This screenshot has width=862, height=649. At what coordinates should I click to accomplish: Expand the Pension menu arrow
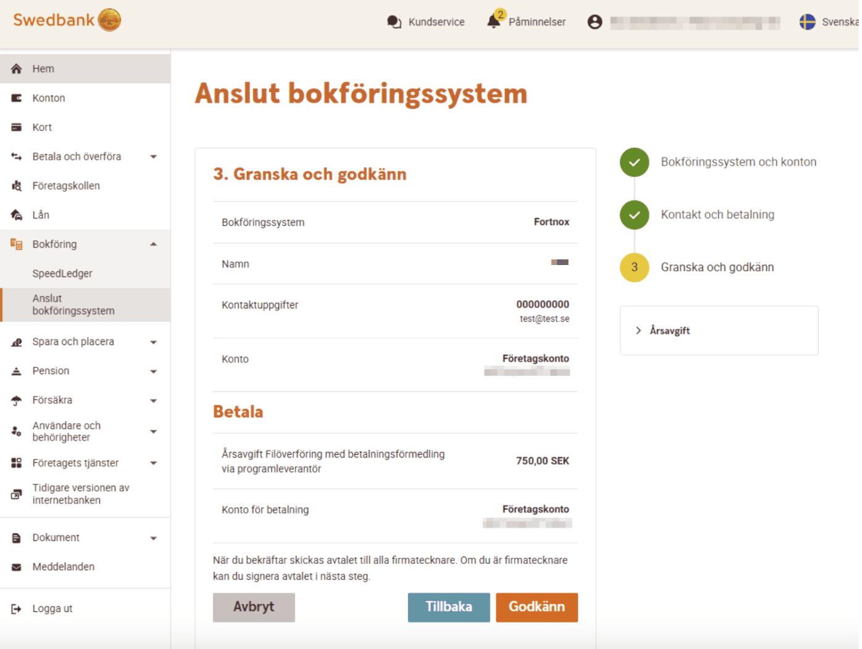[x=154, y=372]
